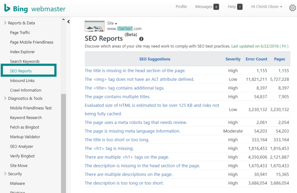This screenshot has height=193, width=297.
Task: Open 'There are multiple descriptions' suggestion
Action: [x=128, y=174]
